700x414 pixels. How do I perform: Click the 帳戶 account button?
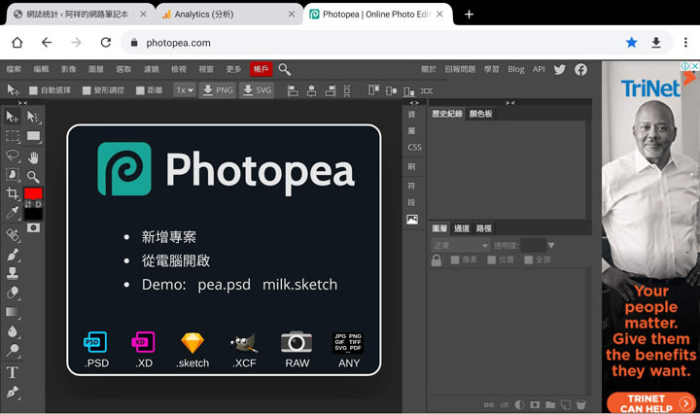pos(261,69)
